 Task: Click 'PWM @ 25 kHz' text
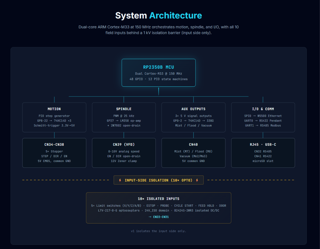[x=124, y=116]
